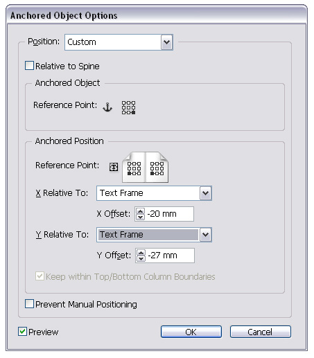Click the Y Offset value field

point(170,256)
